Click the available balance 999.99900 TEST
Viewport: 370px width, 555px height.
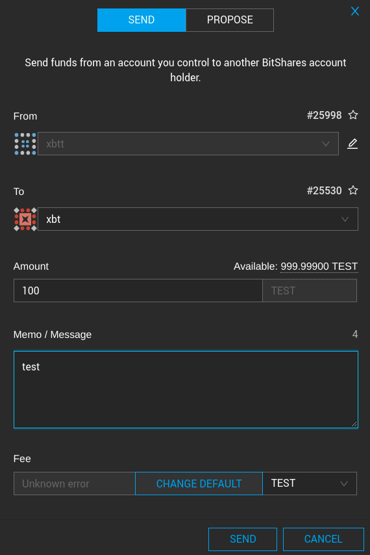[x=319, y=266]
